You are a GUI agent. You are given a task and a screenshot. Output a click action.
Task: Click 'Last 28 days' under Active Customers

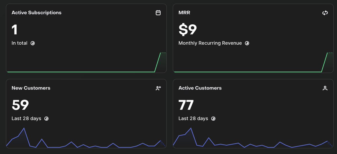point(193,119)
